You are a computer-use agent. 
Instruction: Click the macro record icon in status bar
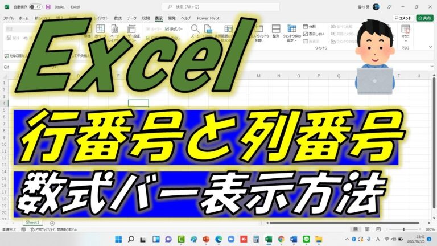23,229
